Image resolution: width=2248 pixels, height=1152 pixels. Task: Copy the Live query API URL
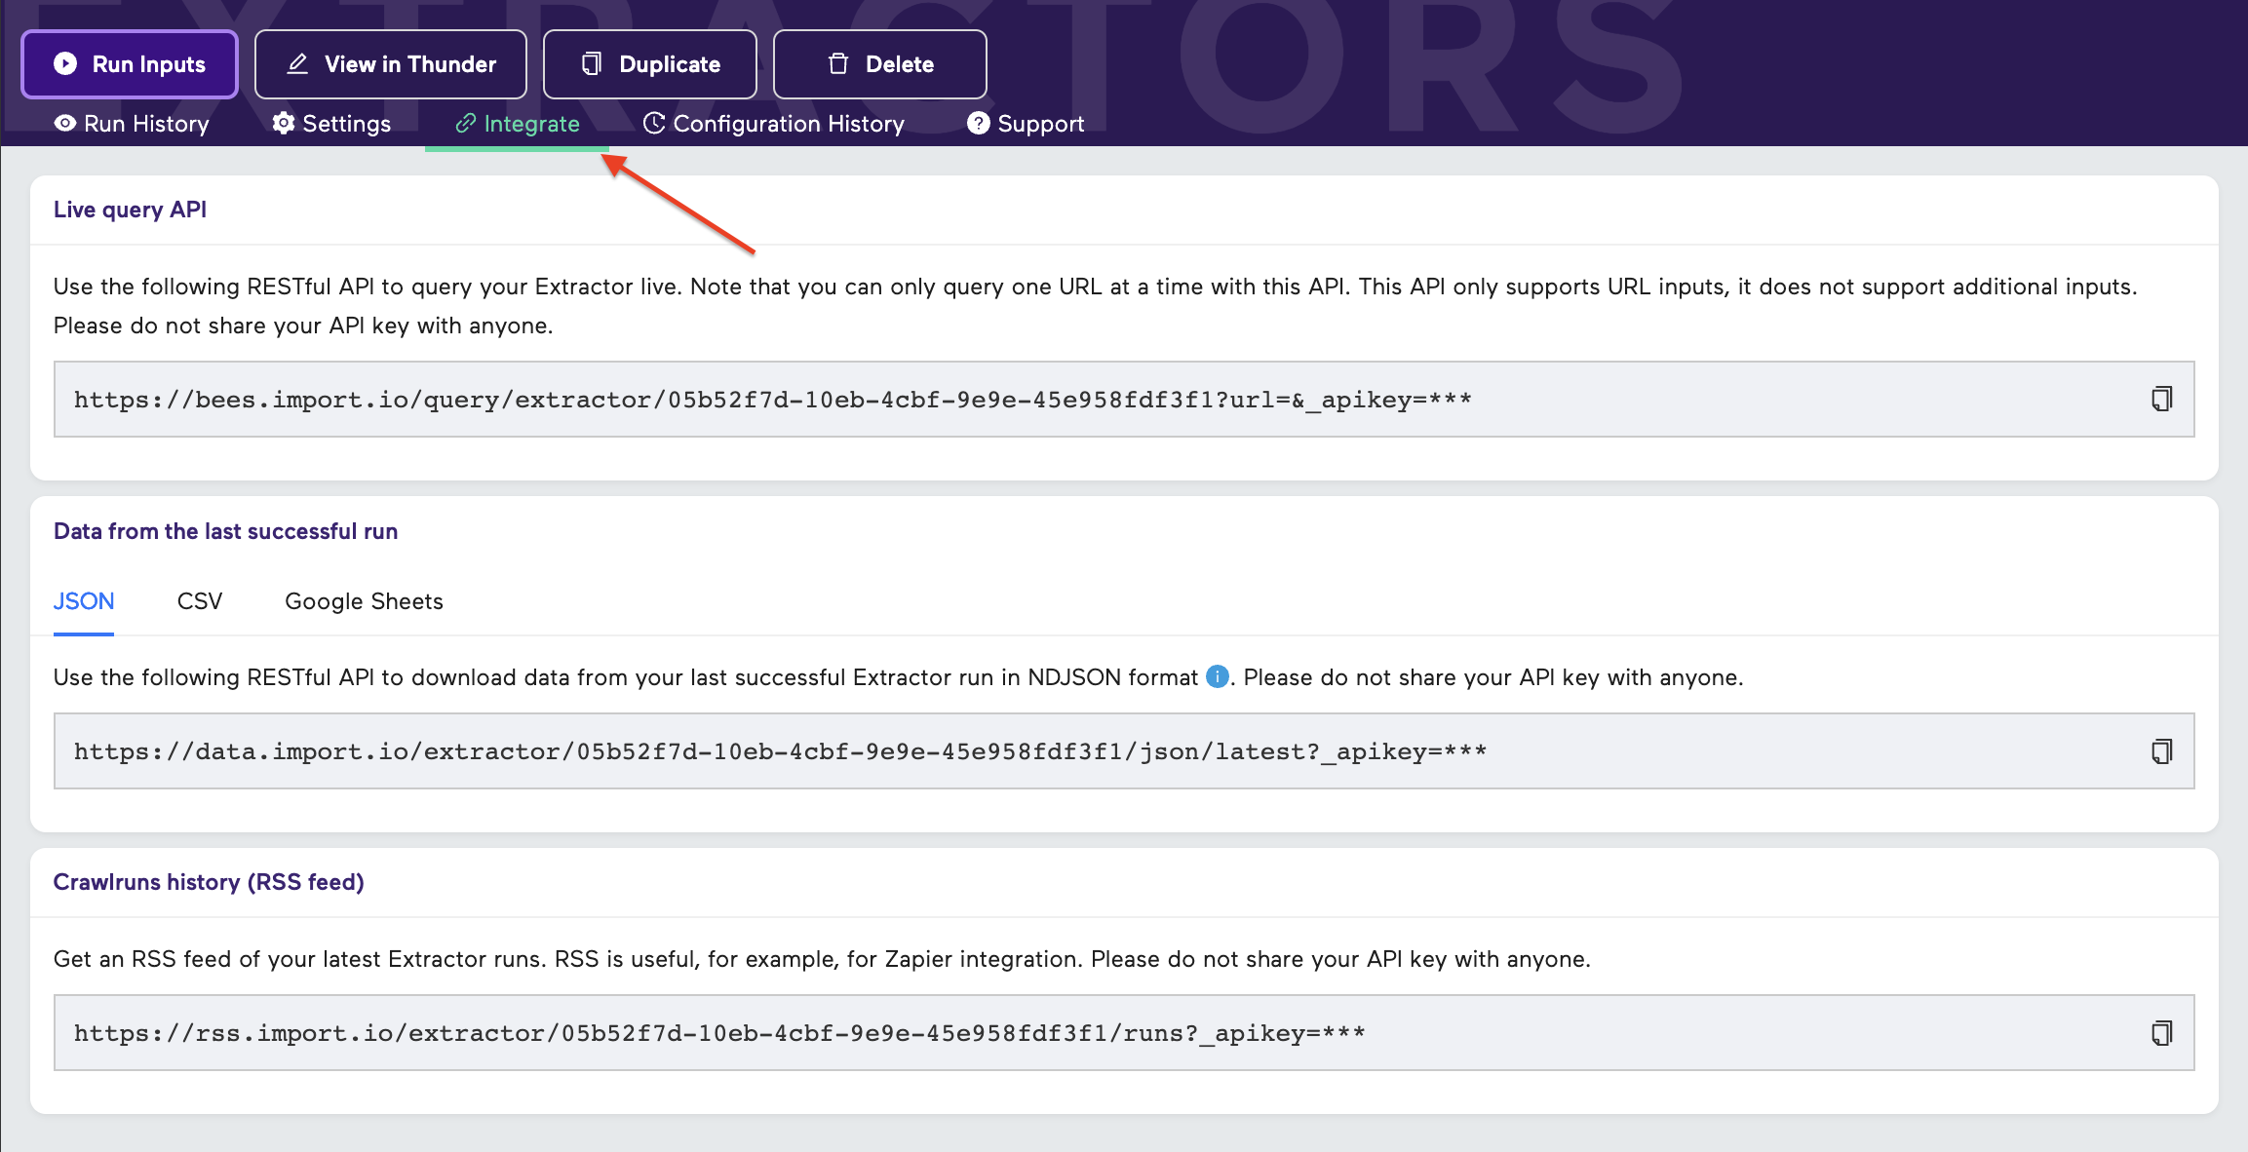tap(2164, 399)
